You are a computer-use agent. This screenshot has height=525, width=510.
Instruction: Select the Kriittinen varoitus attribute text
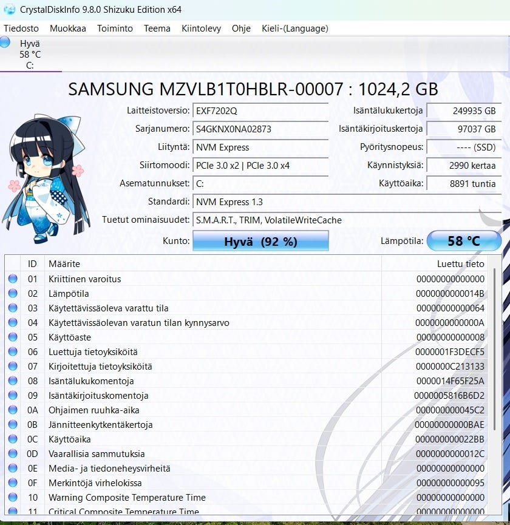click(85, 279)
